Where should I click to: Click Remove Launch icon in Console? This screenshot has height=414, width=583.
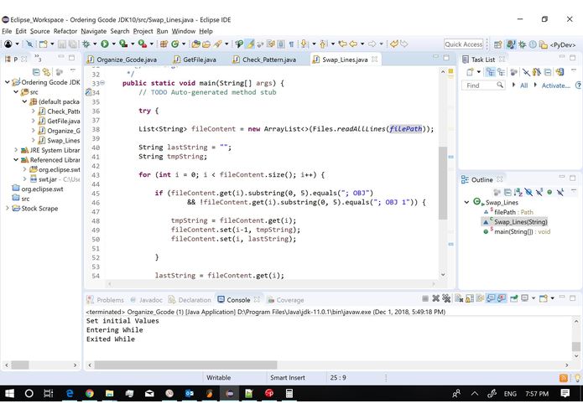[x=435, y=298]
